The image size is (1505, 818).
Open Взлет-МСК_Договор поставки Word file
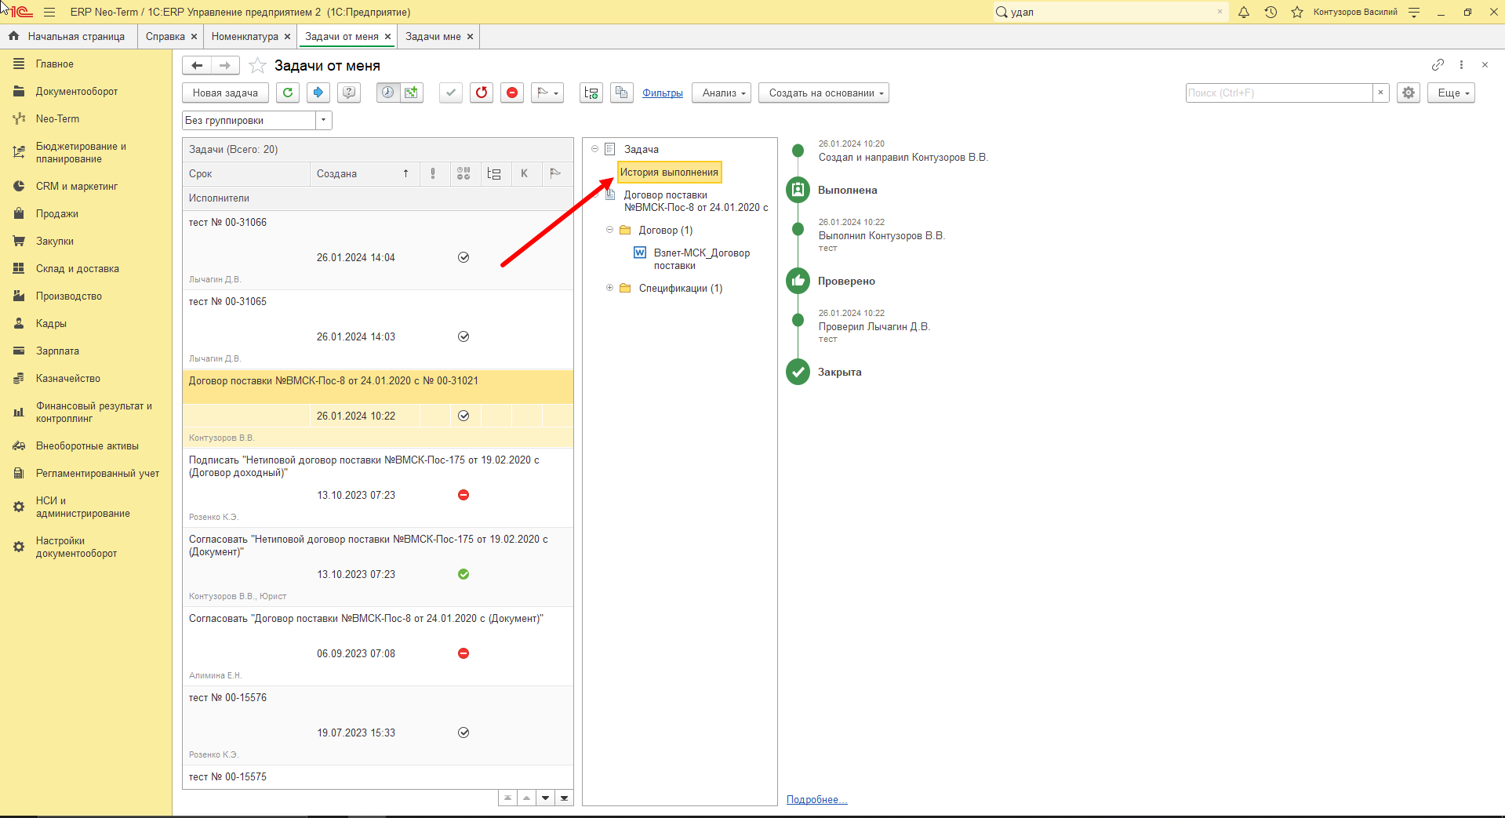(x=701, y=259)
